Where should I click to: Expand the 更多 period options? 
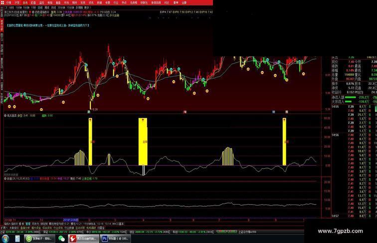[x=87, y=7]
